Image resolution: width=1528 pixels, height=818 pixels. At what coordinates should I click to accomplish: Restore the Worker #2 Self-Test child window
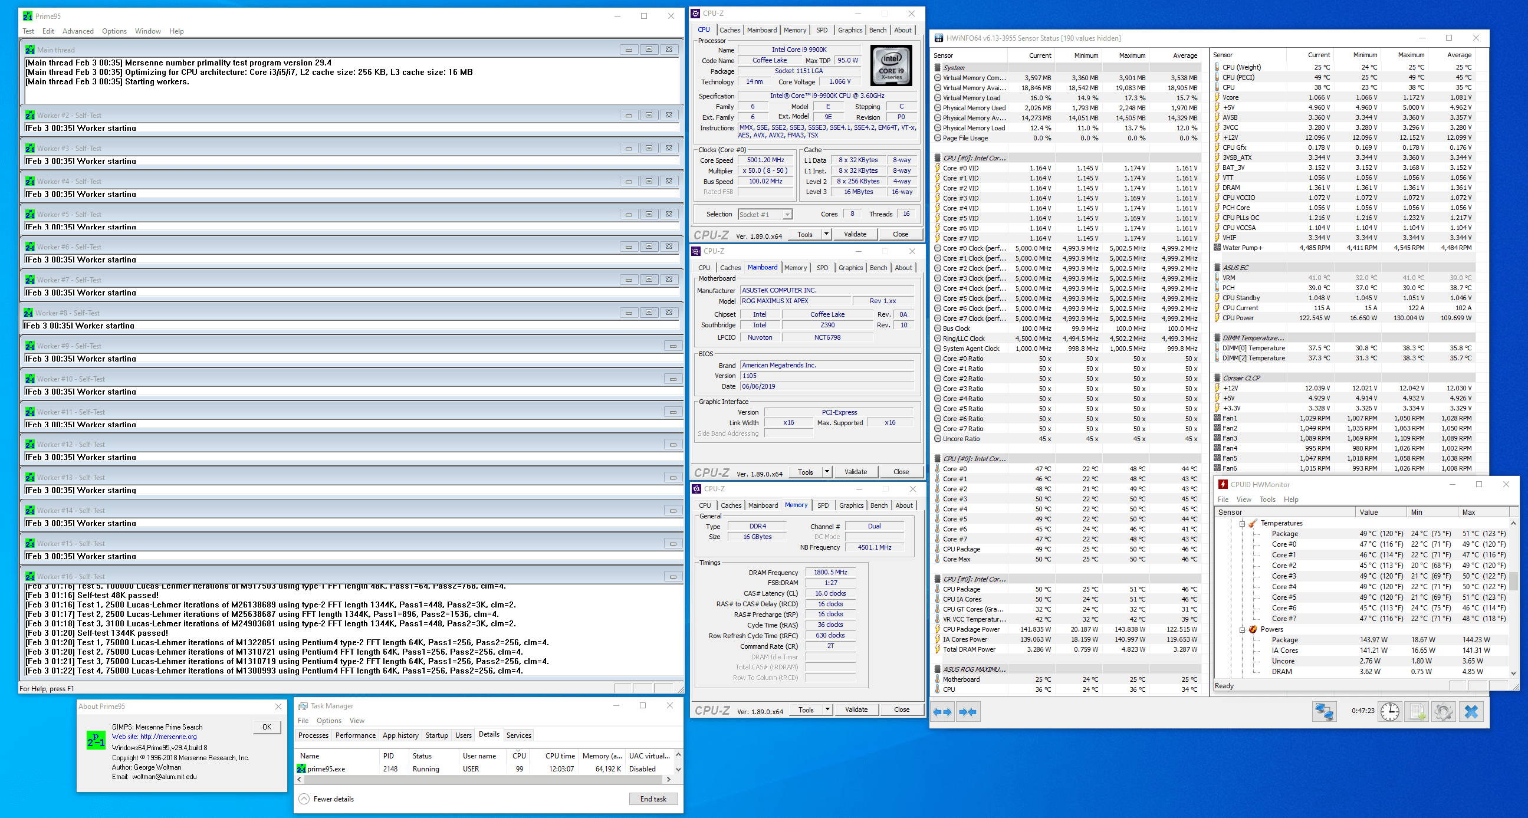pyautogui.click(x=649, y=115)
